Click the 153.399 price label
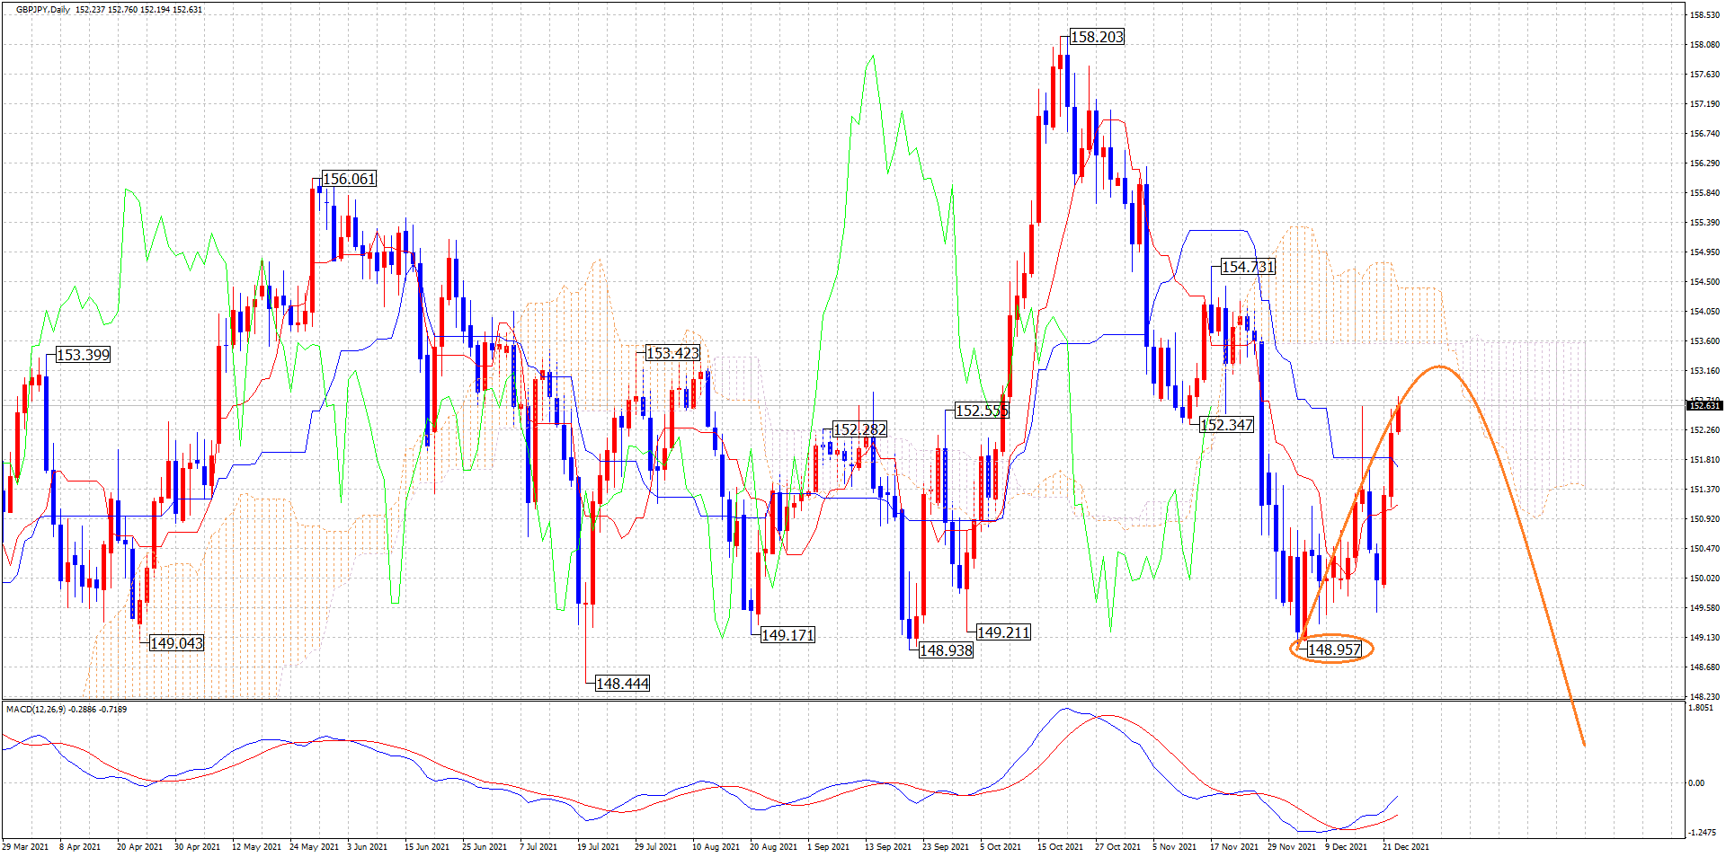 coord(83,355)
